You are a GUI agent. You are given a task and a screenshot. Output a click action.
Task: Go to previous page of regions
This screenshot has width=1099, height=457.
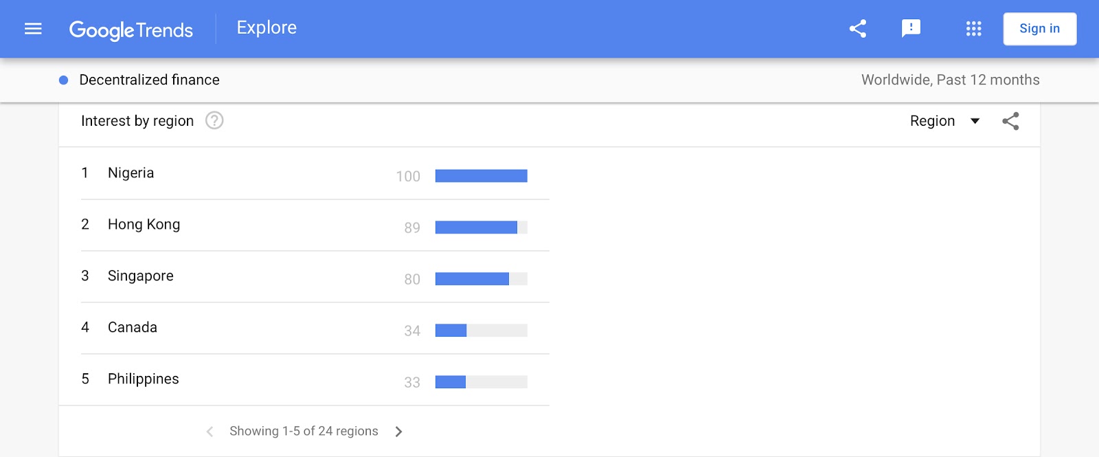point(209,432)
